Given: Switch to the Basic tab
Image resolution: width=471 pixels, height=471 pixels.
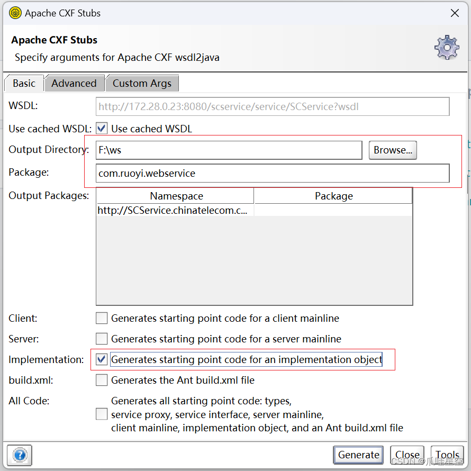Looking at the screenshot, I should [x=24, y=83].
